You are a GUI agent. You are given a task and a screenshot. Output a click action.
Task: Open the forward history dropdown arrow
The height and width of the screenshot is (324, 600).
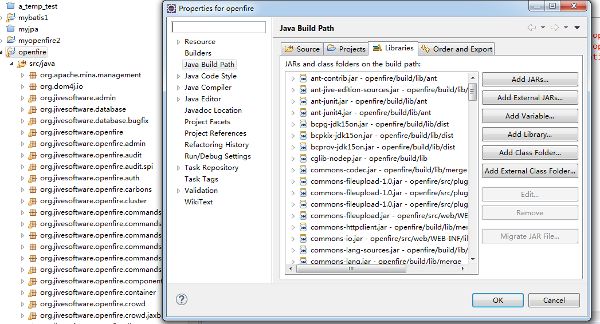(x=566, y=27)
